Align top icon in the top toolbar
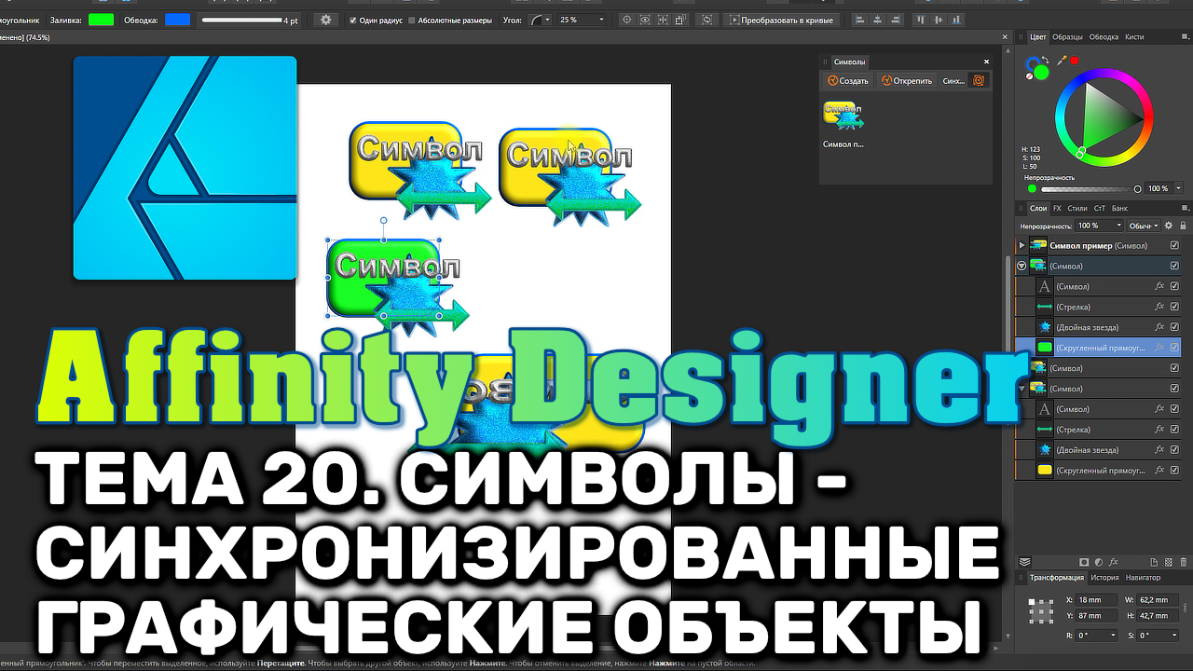 (922, 20)
